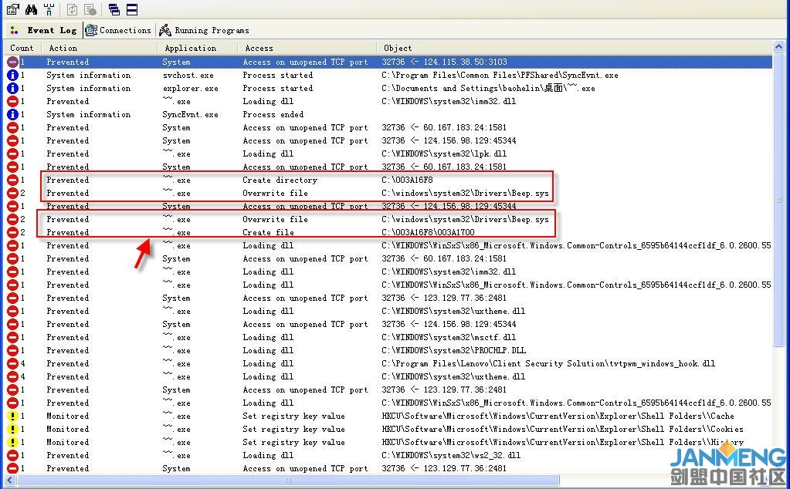Screen dimensions: 790x489
Task: Click the properties icon in the toolbar
Action: 12,10
